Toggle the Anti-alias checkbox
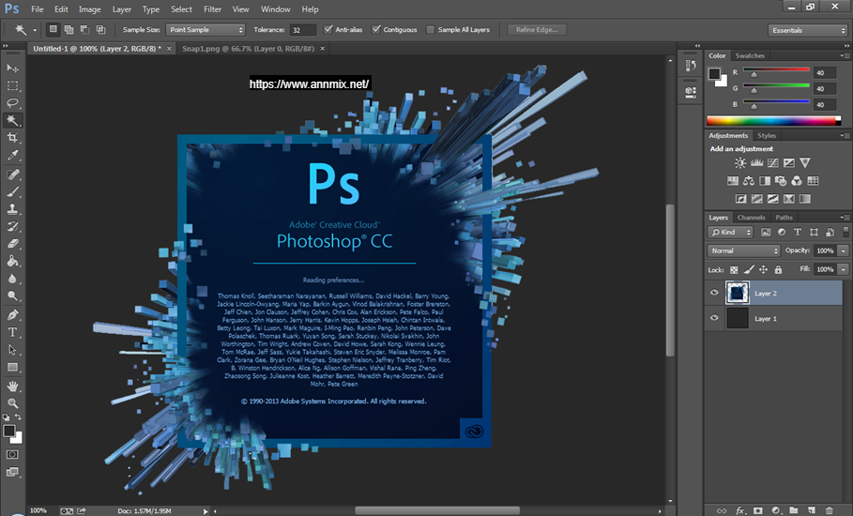853x516 pixels. pyautogui.click(x=328, y=29)
